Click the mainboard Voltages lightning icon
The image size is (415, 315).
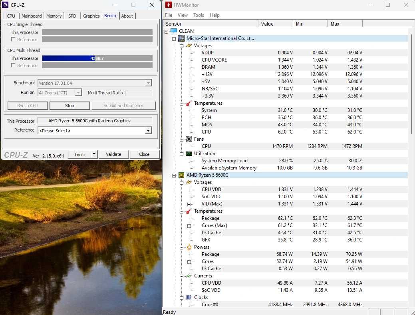(x=189, y=46)
